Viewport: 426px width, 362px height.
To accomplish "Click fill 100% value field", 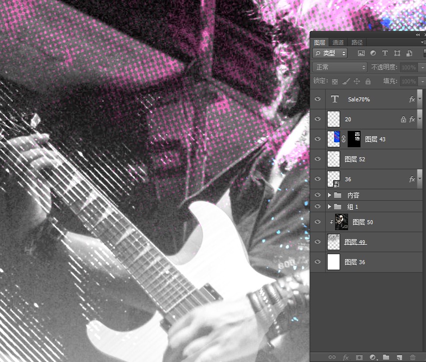I will (x=409, y=81).
